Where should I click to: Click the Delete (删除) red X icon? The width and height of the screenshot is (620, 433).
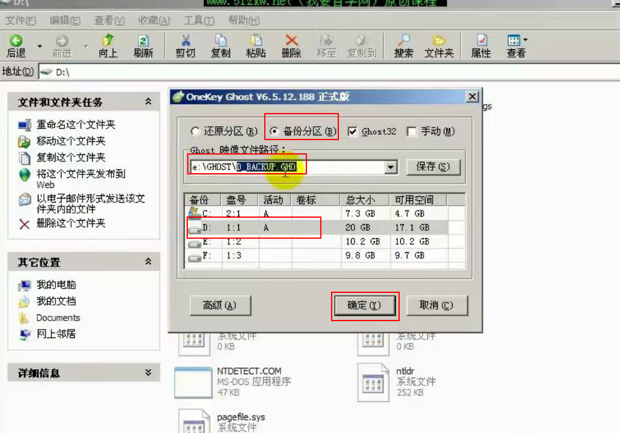(x=291, y=40)
